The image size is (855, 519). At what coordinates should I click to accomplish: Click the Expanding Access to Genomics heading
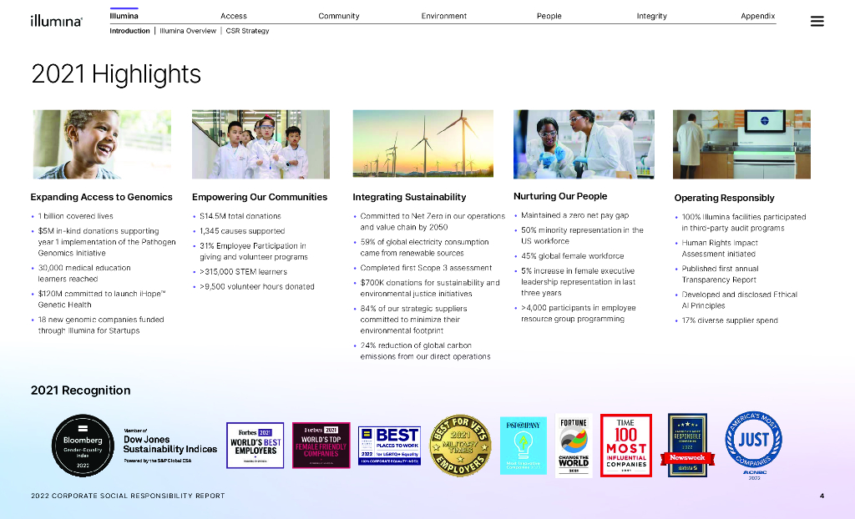[x=101, y=197]
